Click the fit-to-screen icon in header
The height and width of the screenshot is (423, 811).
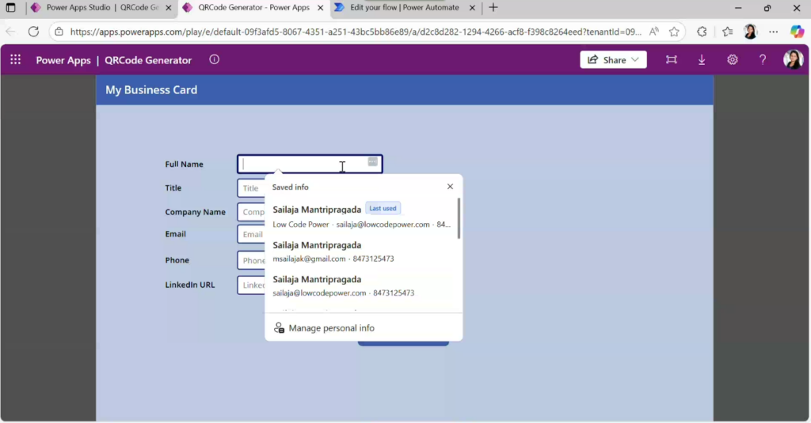pos(672,60)
